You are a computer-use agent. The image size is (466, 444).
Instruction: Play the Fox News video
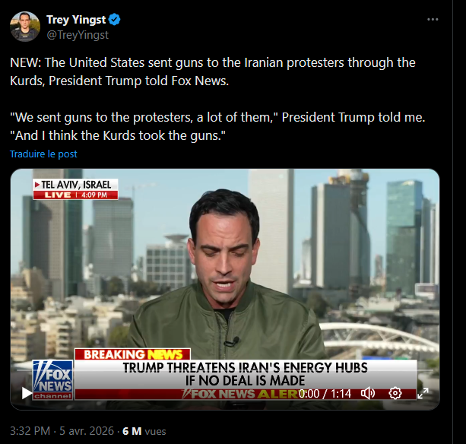coord(27,393)
